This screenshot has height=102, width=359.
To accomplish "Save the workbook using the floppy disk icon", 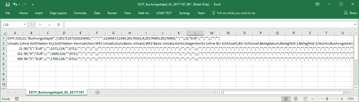I will [8, 4].
